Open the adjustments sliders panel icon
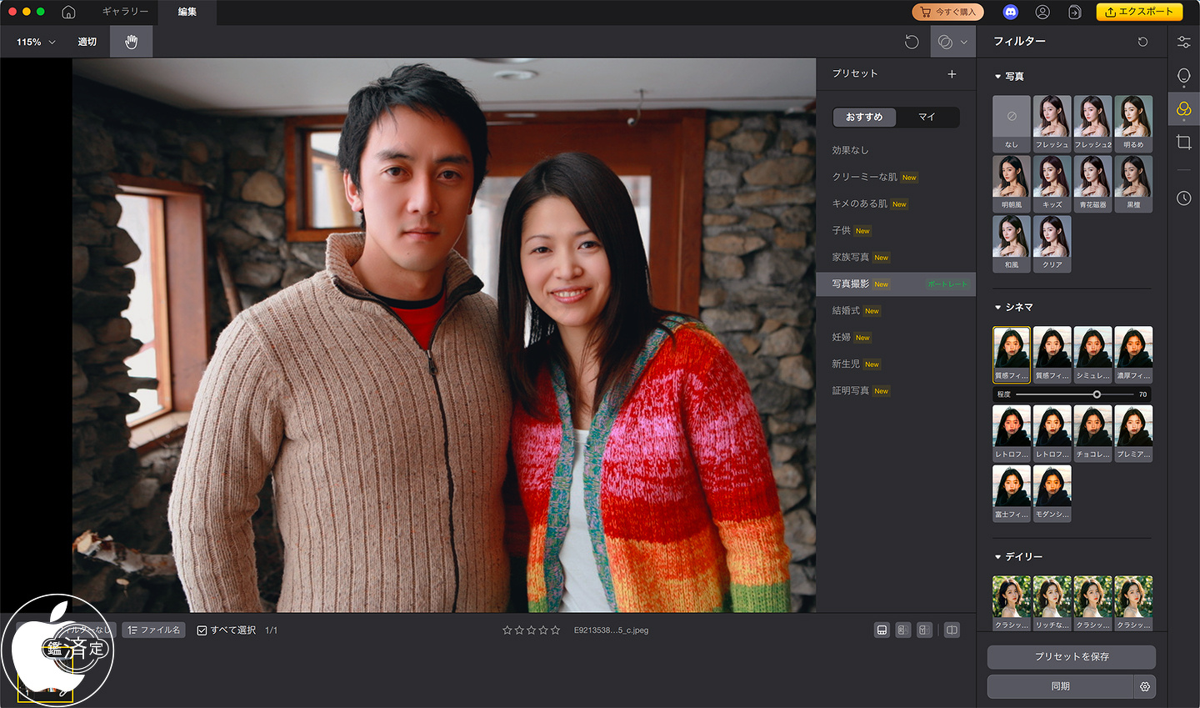The image size is (1200, 708). pos(1183,42)
